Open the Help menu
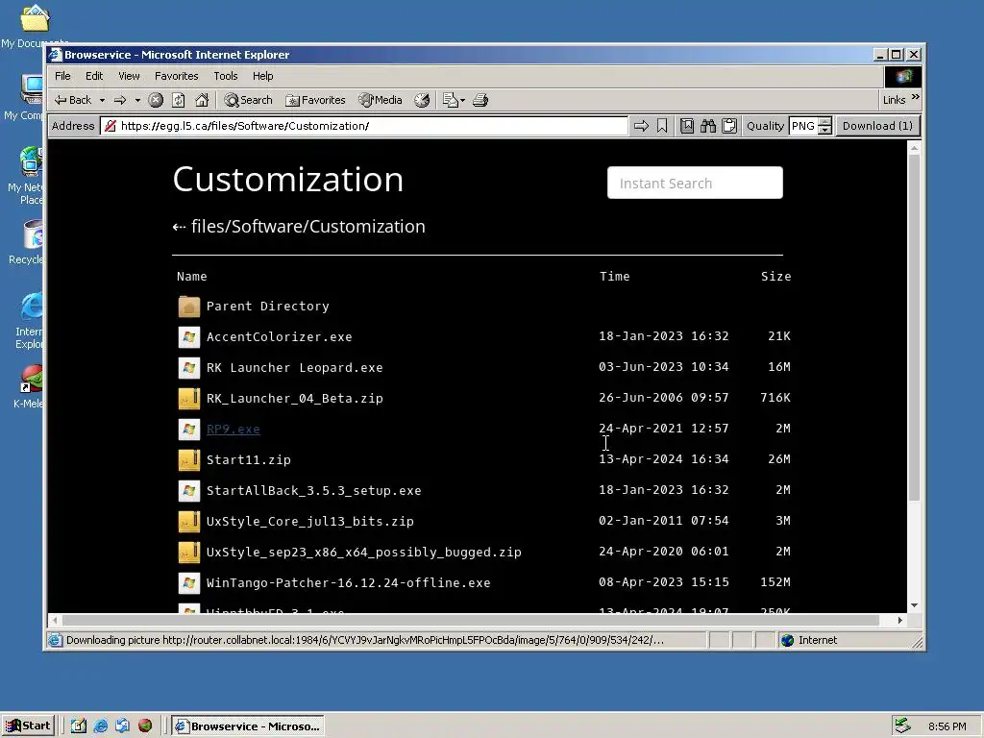The height and width of the screenshot is (738, 984). coord(263,76)
